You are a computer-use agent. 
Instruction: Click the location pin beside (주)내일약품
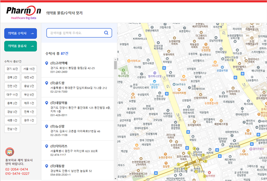[x=47, y=103]
